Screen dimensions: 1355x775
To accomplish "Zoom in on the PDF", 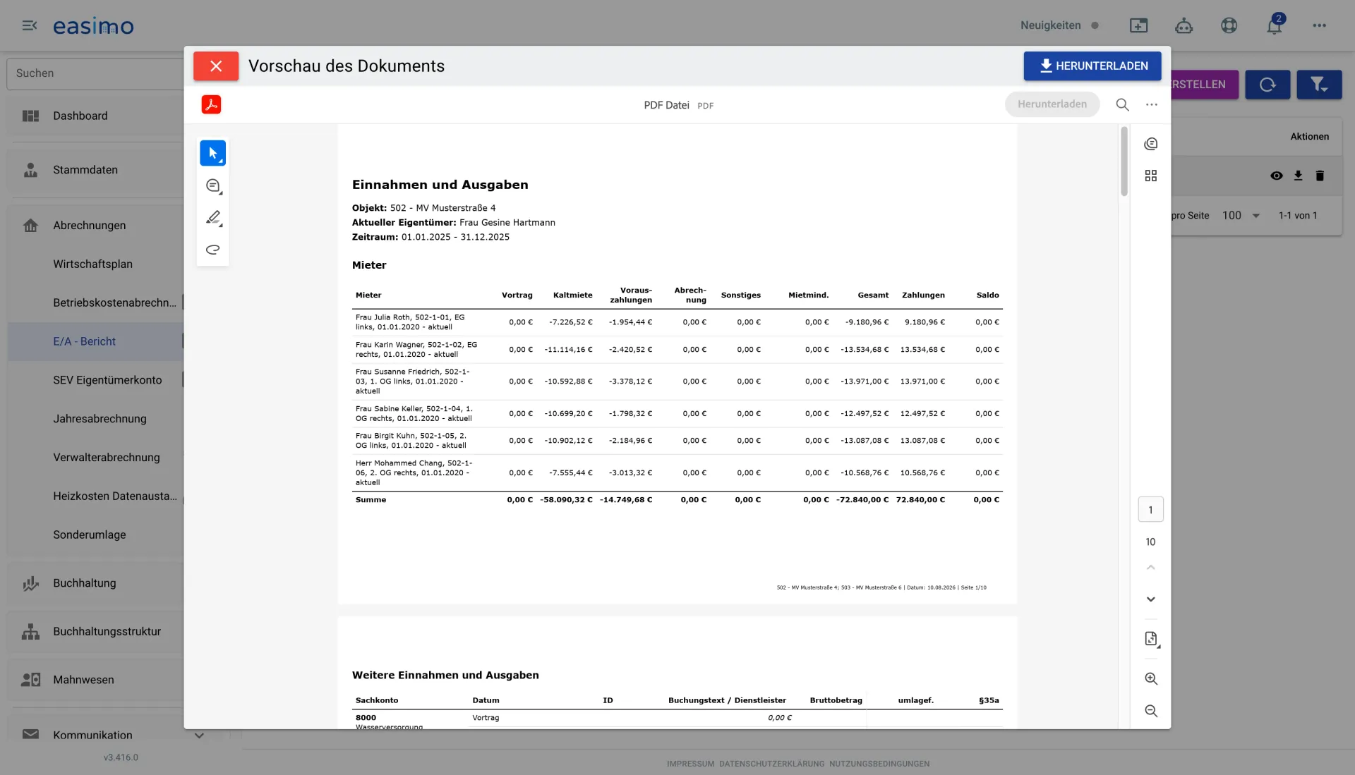I will [1151, 678].
